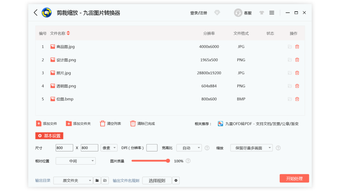This screenshot has height=191, width=340.
Task: Click the 开始处理 button
Action: (x=294, y=179)
